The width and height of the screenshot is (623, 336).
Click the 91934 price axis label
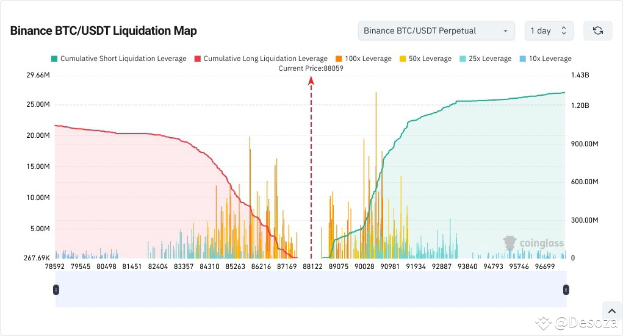[x=416, y=266]
